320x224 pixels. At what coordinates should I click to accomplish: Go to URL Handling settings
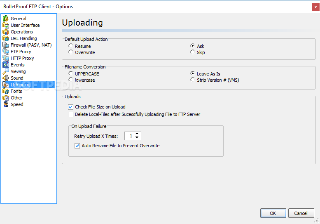(23, 38)
